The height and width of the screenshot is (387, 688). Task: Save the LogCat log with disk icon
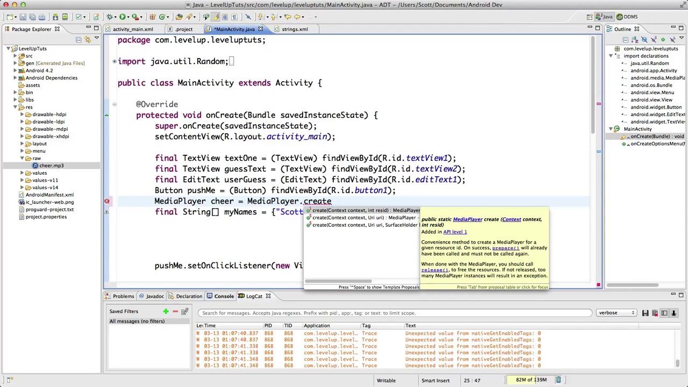(646, 313)
